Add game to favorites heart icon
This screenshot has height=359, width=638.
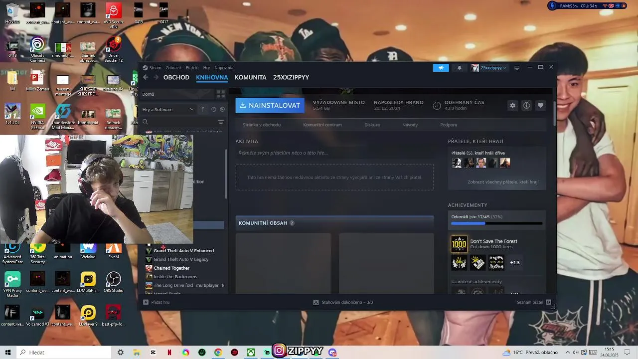point(540,106)
